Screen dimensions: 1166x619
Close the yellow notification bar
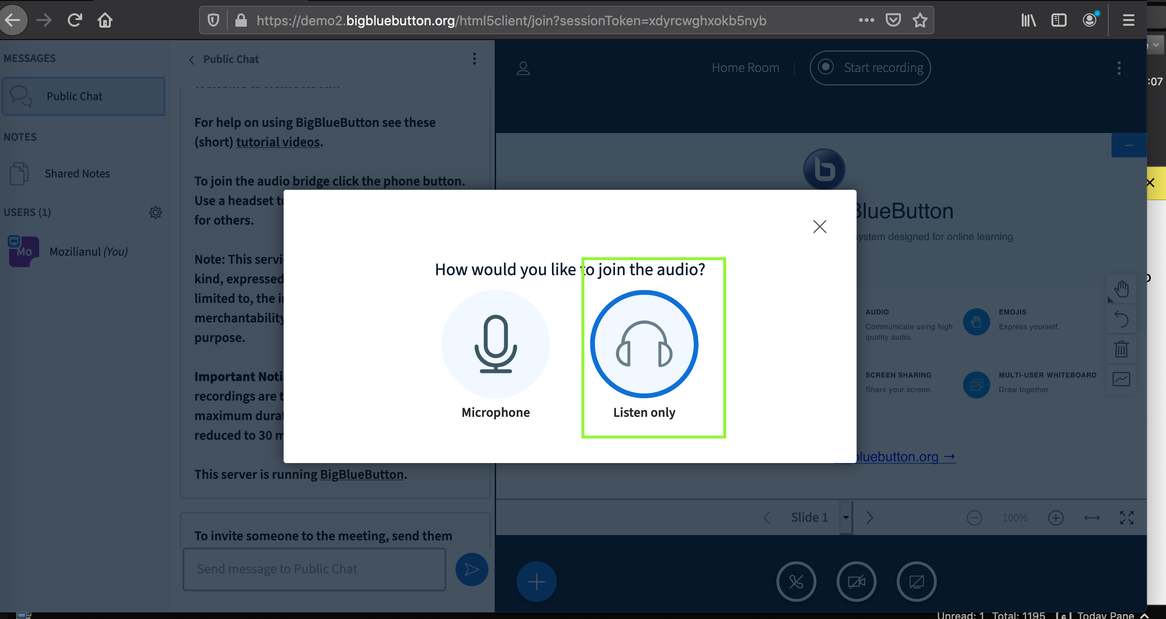(1151, 183)
